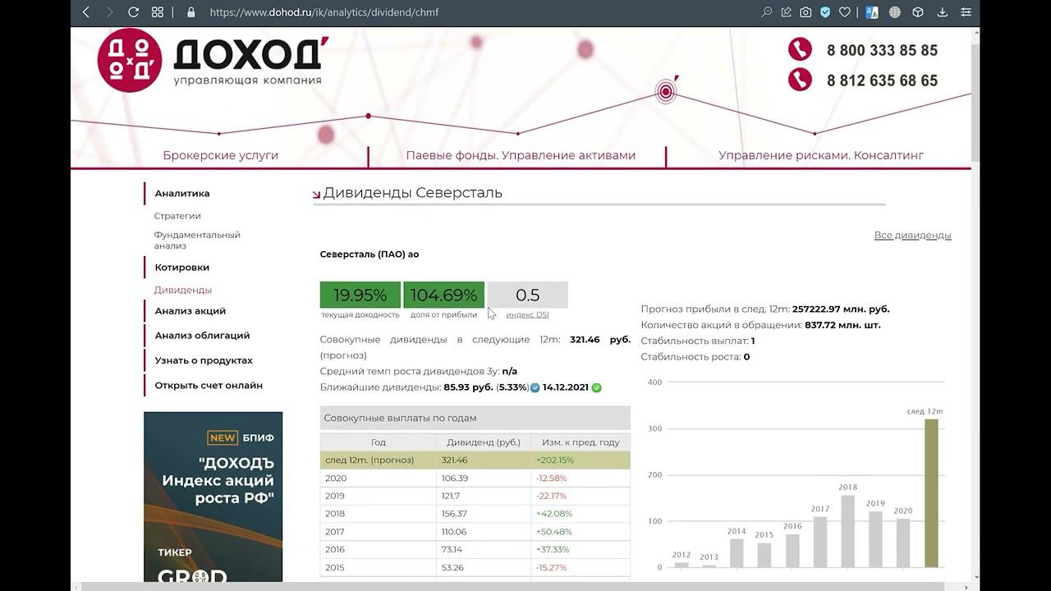1051x591 pixels.
Task: Click the red arrow icon before Дивиденды Северсталь
Action: (316, 195)
